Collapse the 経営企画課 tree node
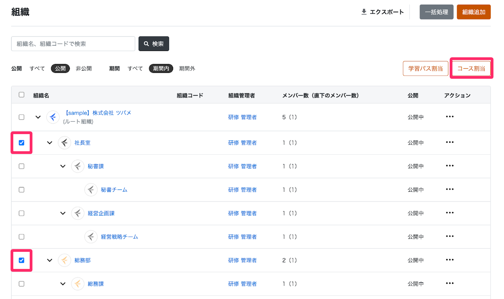Screen dimensions: 504x299 63,213
